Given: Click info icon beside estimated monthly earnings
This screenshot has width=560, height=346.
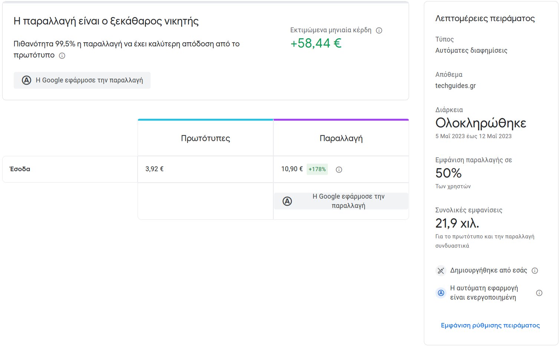Looking at the screenshot, I should pyautogui.click(x=379, y=30).
